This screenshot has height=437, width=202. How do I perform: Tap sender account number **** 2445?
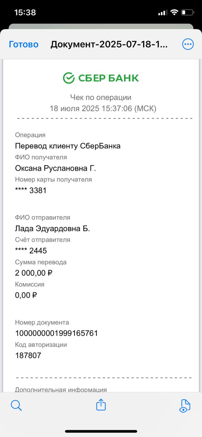click(31, 251)
